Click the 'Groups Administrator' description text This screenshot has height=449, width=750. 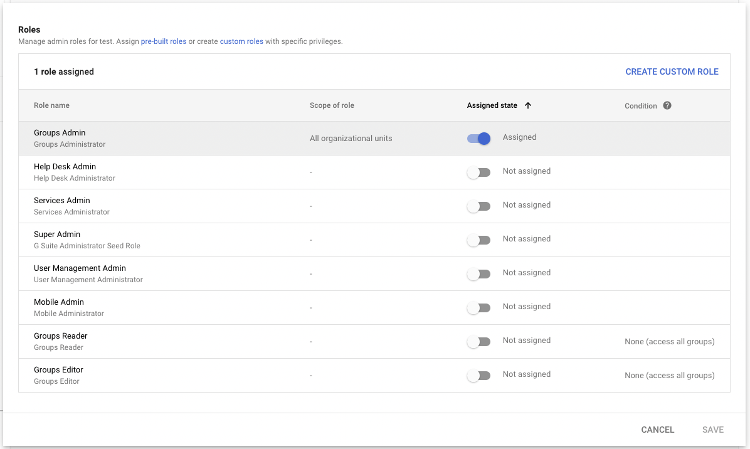tap(70, 144)
